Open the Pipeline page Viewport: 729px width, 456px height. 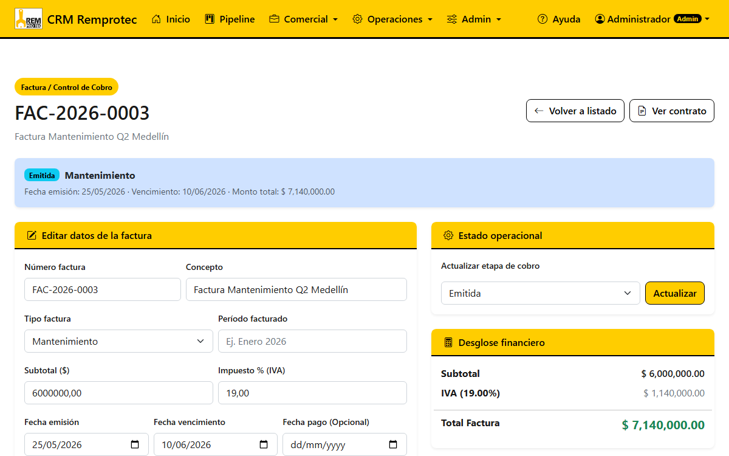coord(230,19)
